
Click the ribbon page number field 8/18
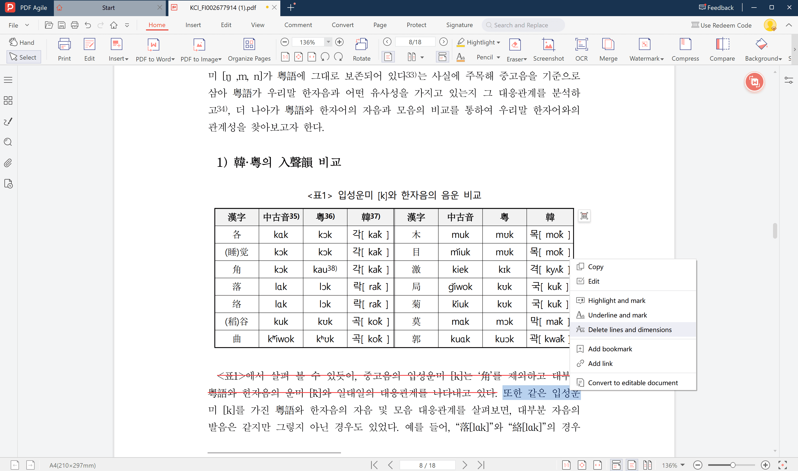tap(415, 42)
